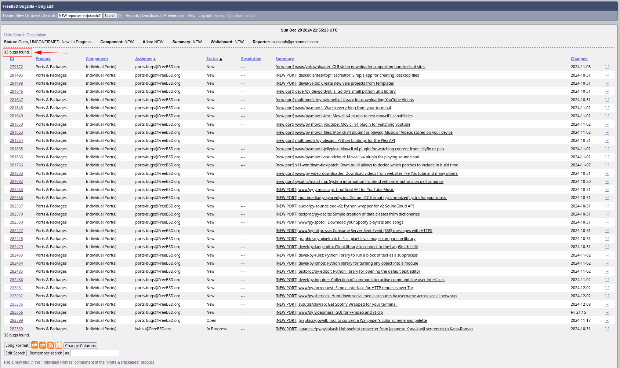Open the RSS feed icon

tap(51, 345)
